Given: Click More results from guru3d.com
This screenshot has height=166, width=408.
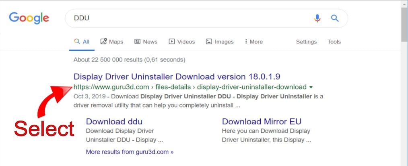Looking at the screenshot, I should [130, 152].
